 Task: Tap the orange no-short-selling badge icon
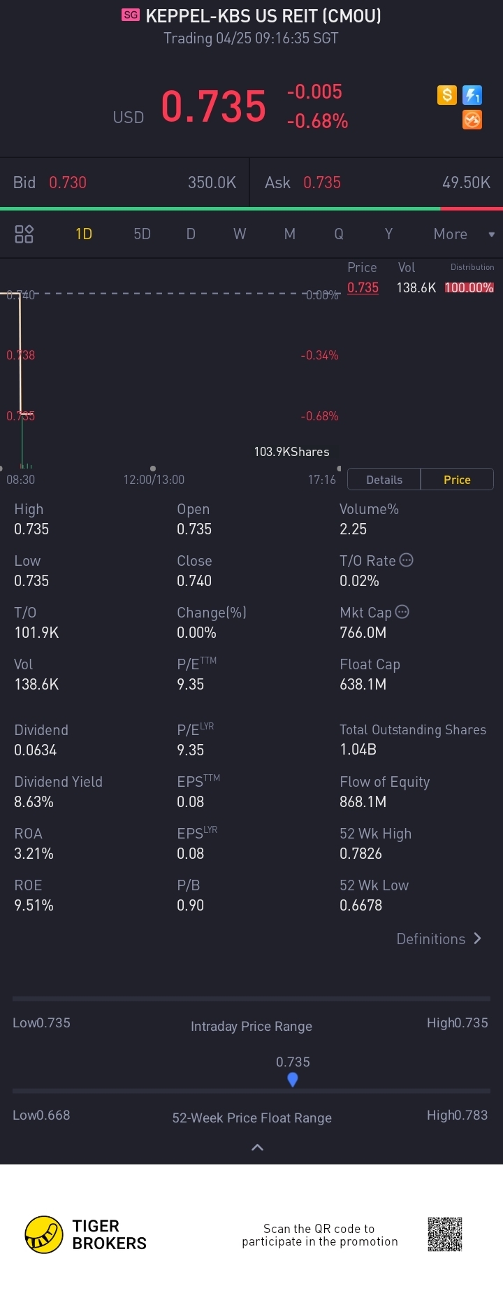pyautogui.click(x=472, y=120)
